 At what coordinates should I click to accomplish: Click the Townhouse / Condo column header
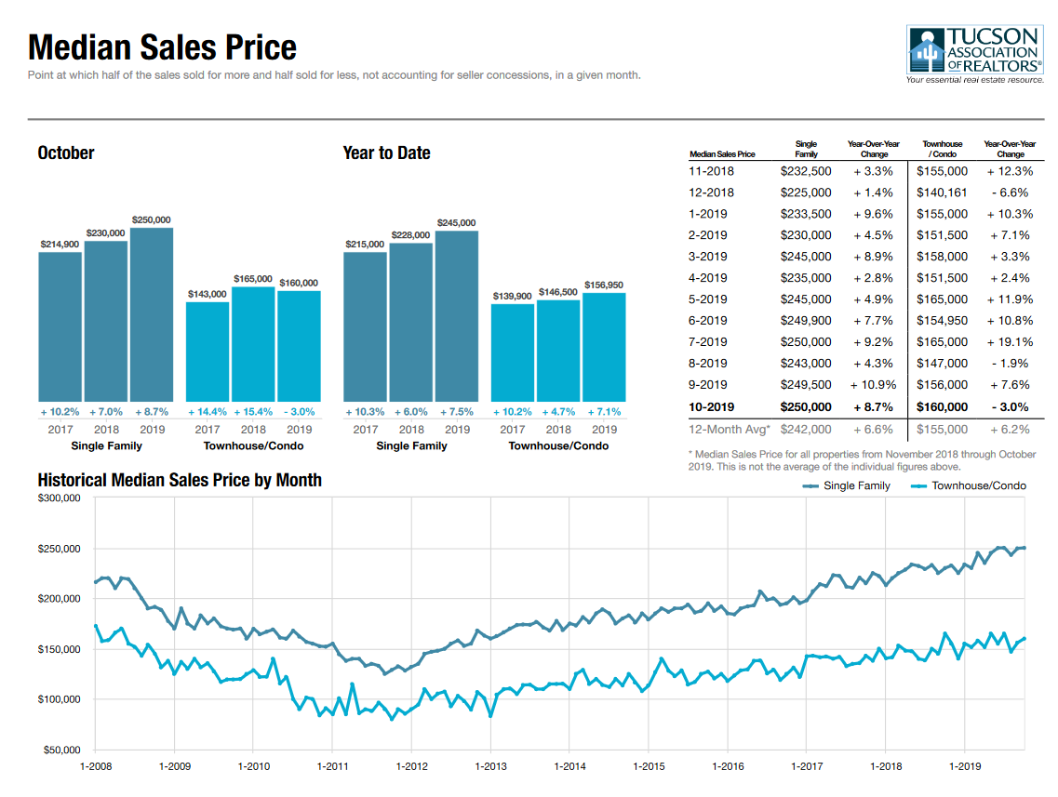942,149
